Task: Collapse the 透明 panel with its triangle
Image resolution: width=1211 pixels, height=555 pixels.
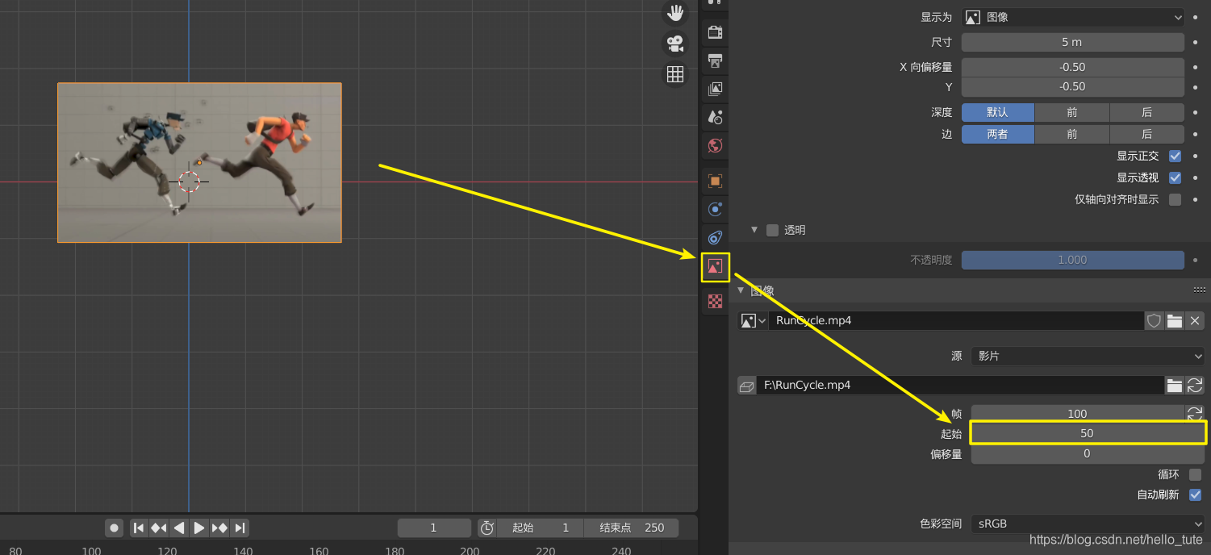Action: point(754,230)
